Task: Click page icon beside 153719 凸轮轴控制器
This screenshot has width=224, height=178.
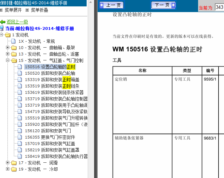Action: pyautogui.click(x=20, y=99)
